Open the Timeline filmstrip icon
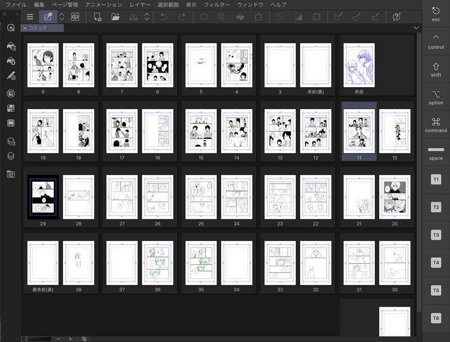Viewport: 450px width, 342px height. (11, 123)
